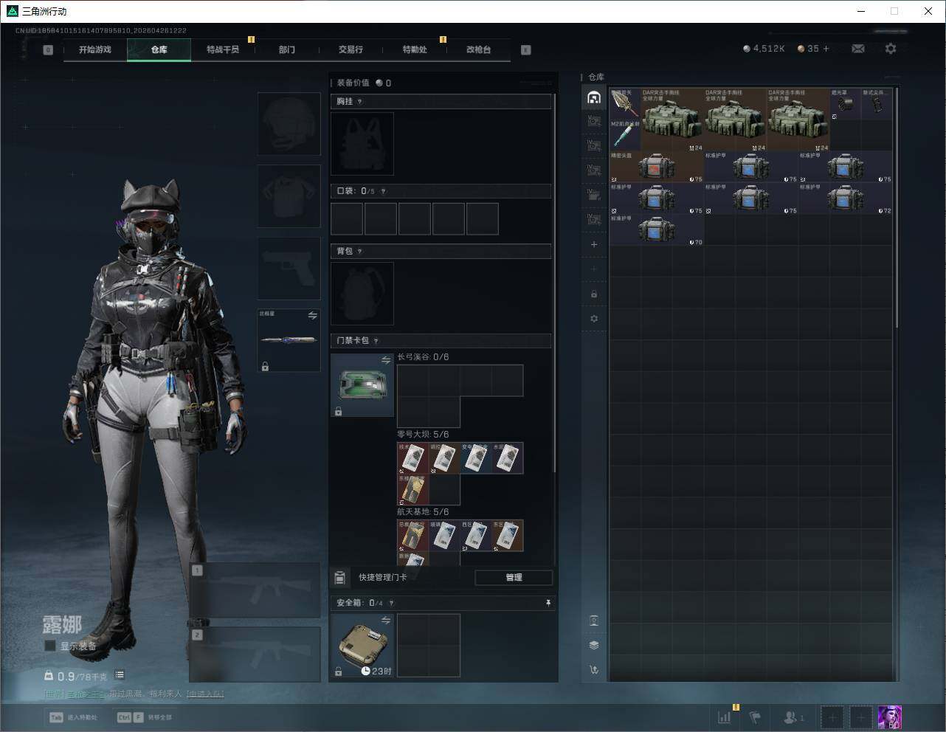Viewport: 946px width, 732px height.
Task: Open the second extension crate in warehouse sidebar
Action: [x=594, y=146]
